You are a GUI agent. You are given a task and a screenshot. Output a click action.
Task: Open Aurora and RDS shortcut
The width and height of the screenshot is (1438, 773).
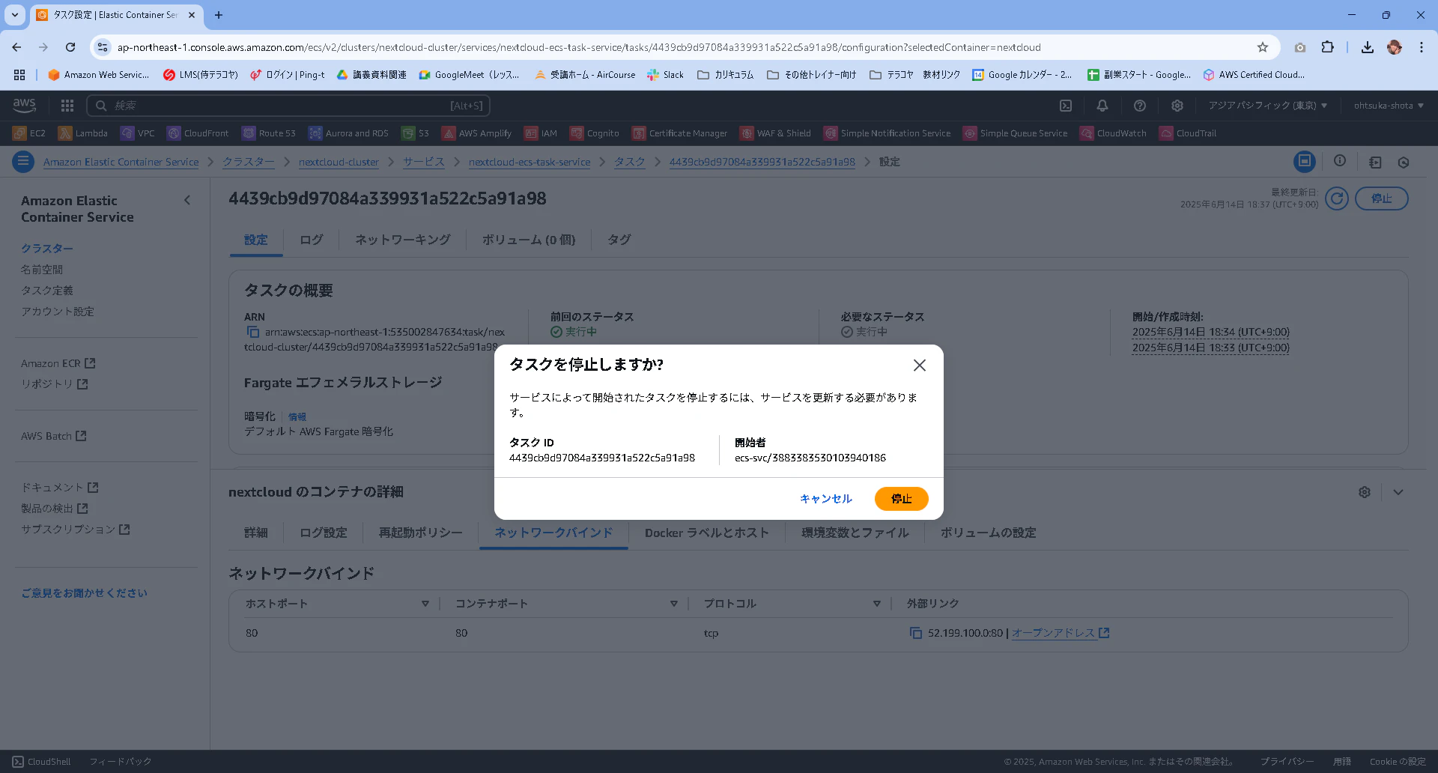(x=348, y=133)
